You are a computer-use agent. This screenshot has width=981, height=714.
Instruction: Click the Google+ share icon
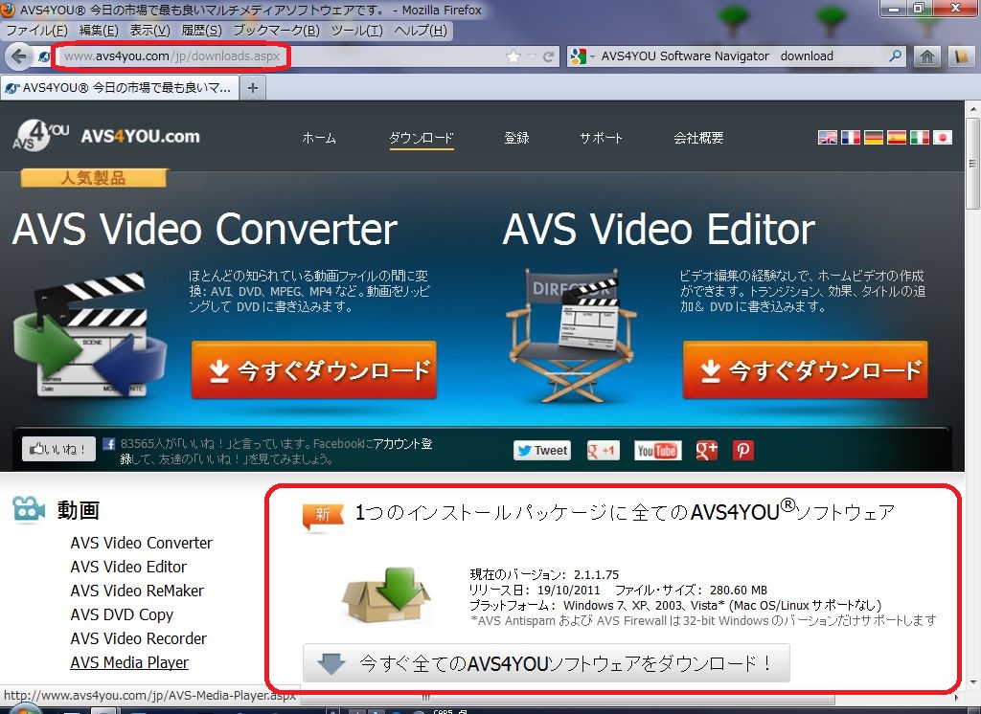pyautogui.click(x=706, y=450)
